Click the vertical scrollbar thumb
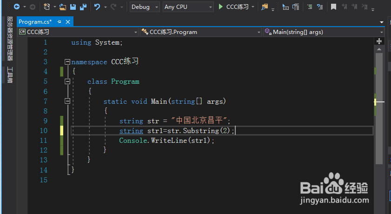 [x=379, y=108]
